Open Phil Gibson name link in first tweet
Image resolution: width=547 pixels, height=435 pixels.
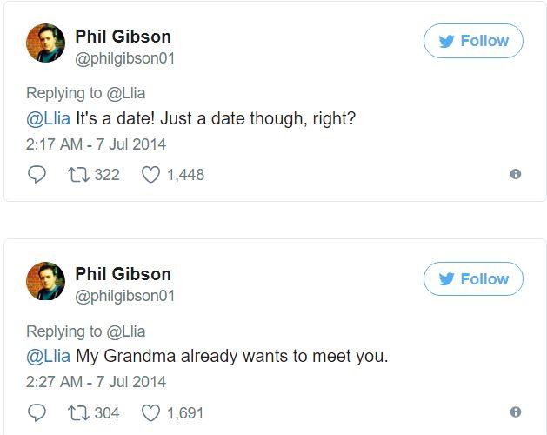tap(123, 37)
